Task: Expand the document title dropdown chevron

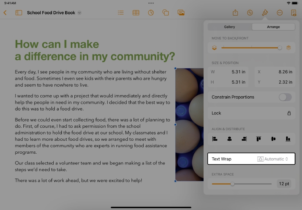Action: click(80, 13)
